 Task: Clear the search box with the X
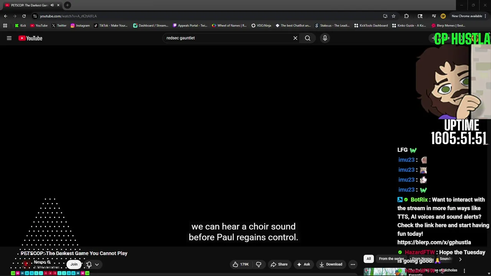(295, 38)
